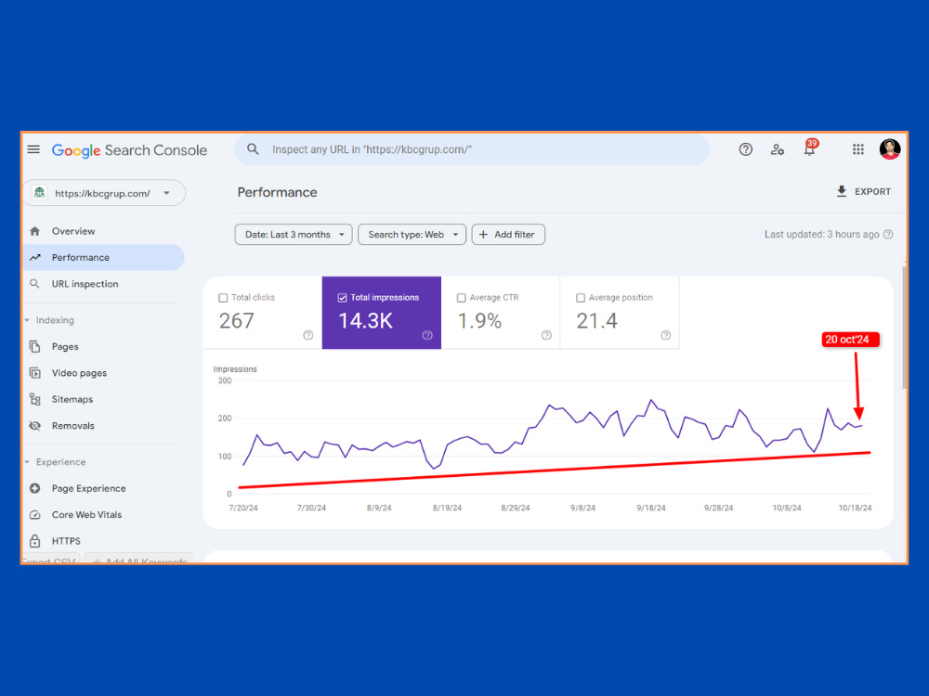Image resolution: width=929 pixels, height=696 pixels.
Task: Click the Add filter button
Action: [508, 235]
